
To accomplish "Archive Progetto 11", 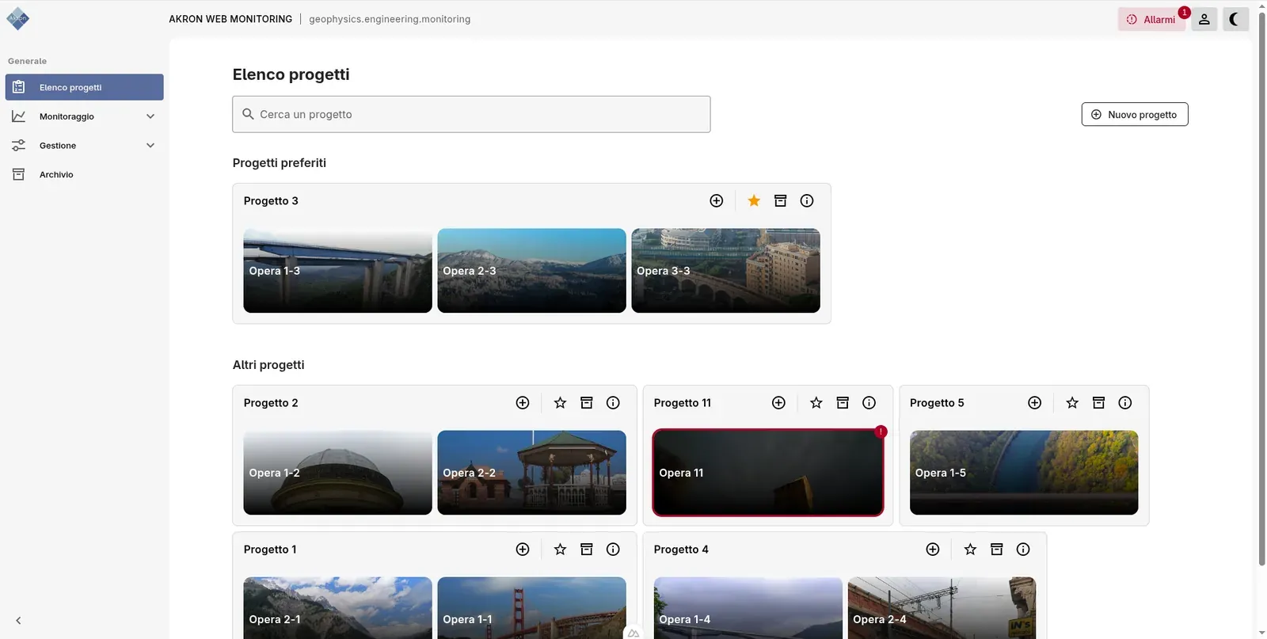I will click(843, 403).
